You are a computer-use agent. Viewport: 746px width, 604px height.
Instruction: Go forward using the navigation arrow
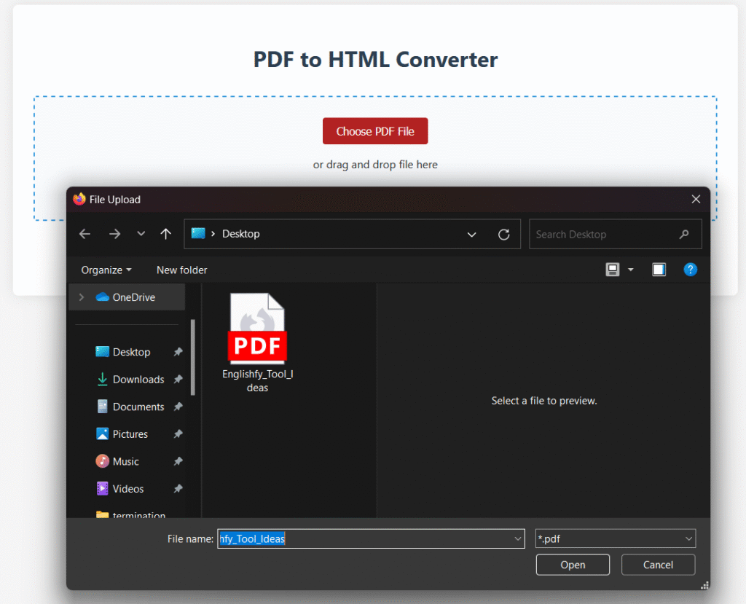[x=114, y=234]
